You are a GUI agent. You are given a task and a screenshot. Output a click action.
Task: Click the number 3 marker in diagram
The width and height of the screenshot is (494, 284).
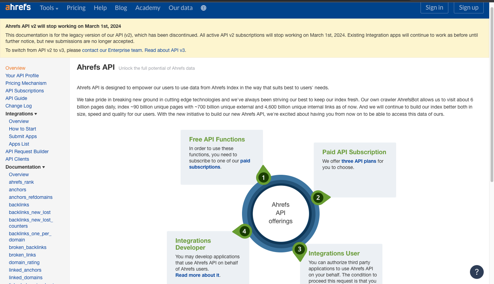299,249
